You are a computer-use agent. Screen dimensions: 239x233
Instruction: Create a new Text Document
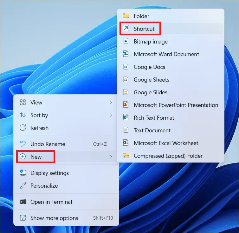[x=171, y=130]
